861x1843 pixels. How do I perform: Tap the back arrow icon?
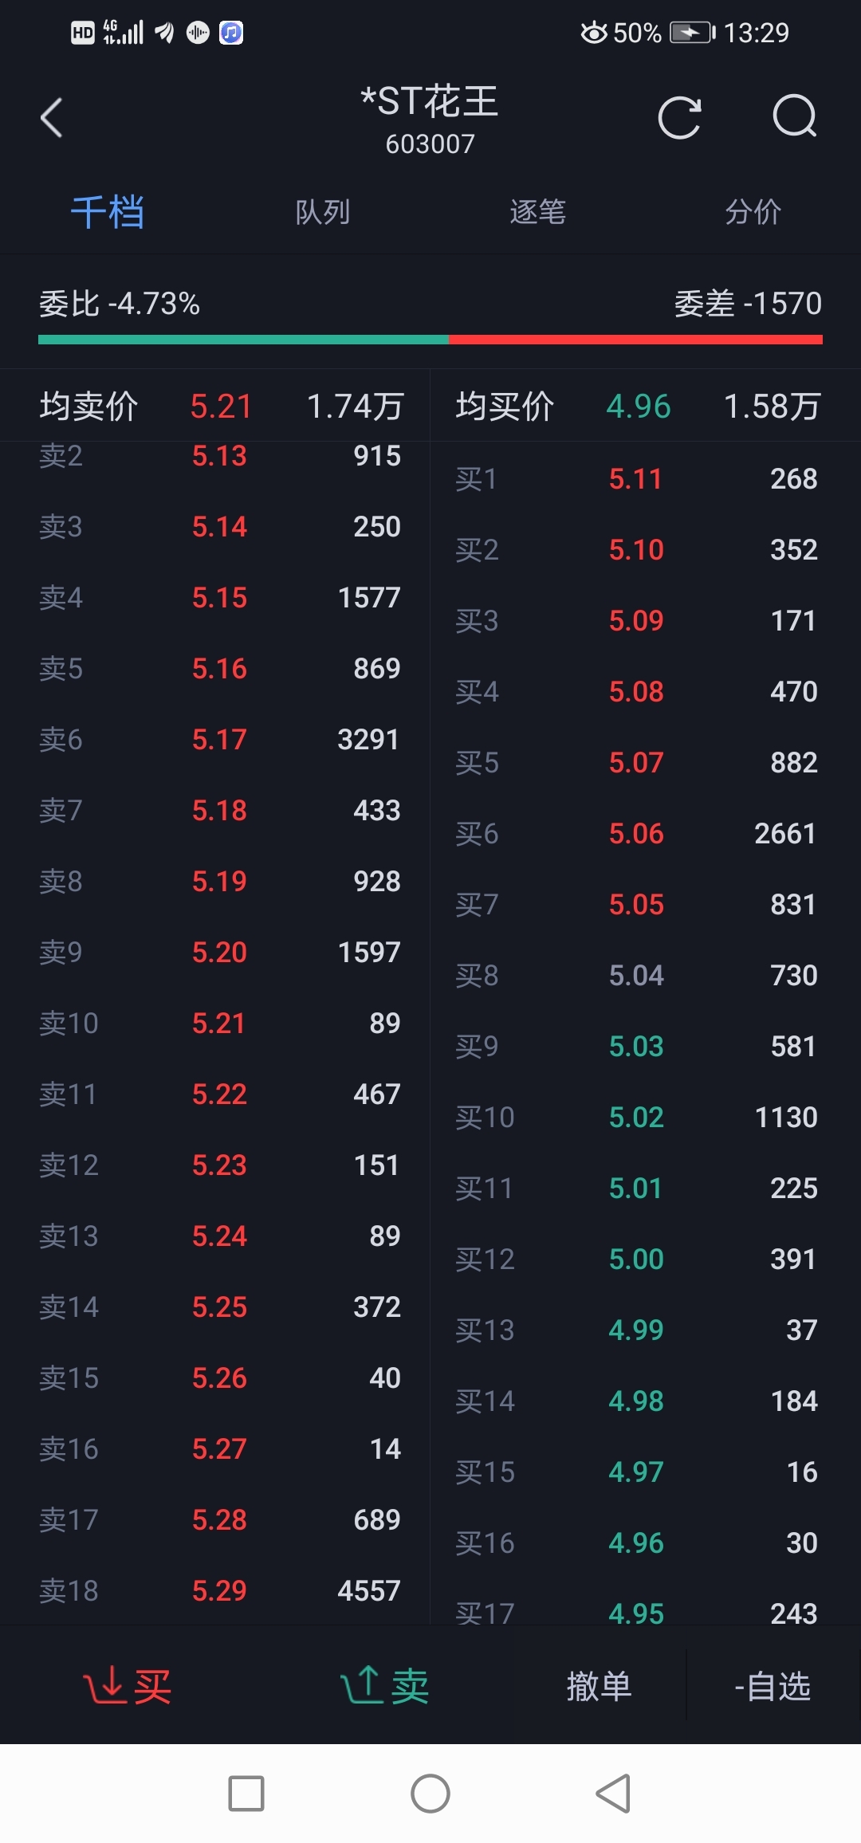52,118
